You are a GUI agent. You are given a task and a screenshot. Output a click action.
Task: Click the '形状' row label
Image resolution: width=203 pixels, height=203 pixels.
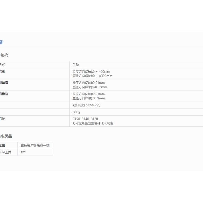(x=2, y=119)
